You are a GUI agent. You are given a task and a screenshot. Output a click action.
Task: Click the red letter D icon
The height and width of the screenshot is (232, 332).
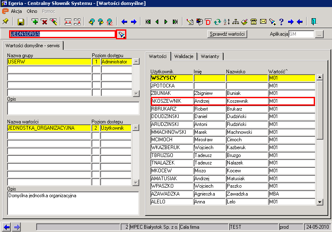tap(208, 22)
